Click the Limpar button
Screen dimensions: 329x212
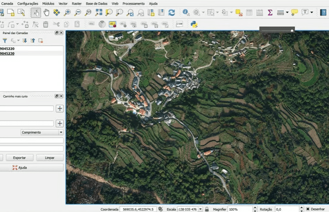click(x=50, y=158)
